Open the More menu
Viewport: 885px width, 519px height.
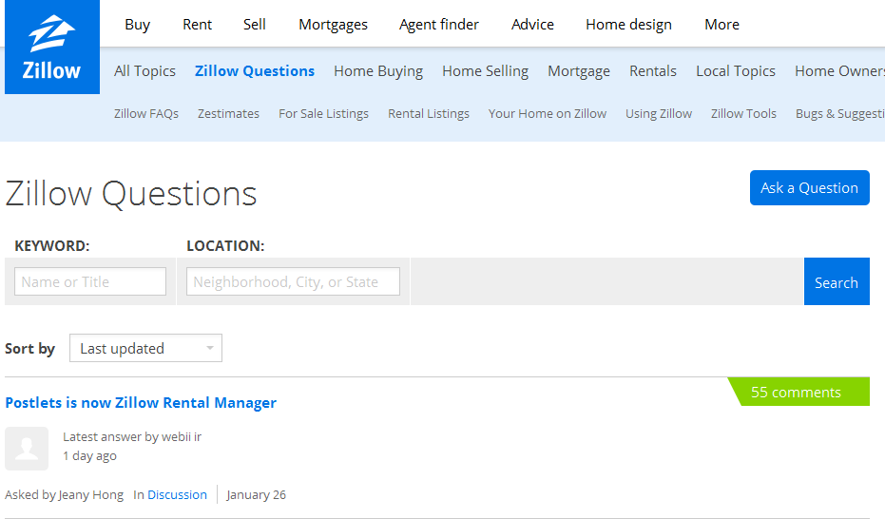(x=721, y=25)
